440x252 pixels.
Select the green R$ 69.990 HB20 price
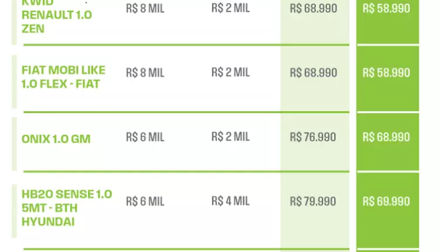[386, 202]
